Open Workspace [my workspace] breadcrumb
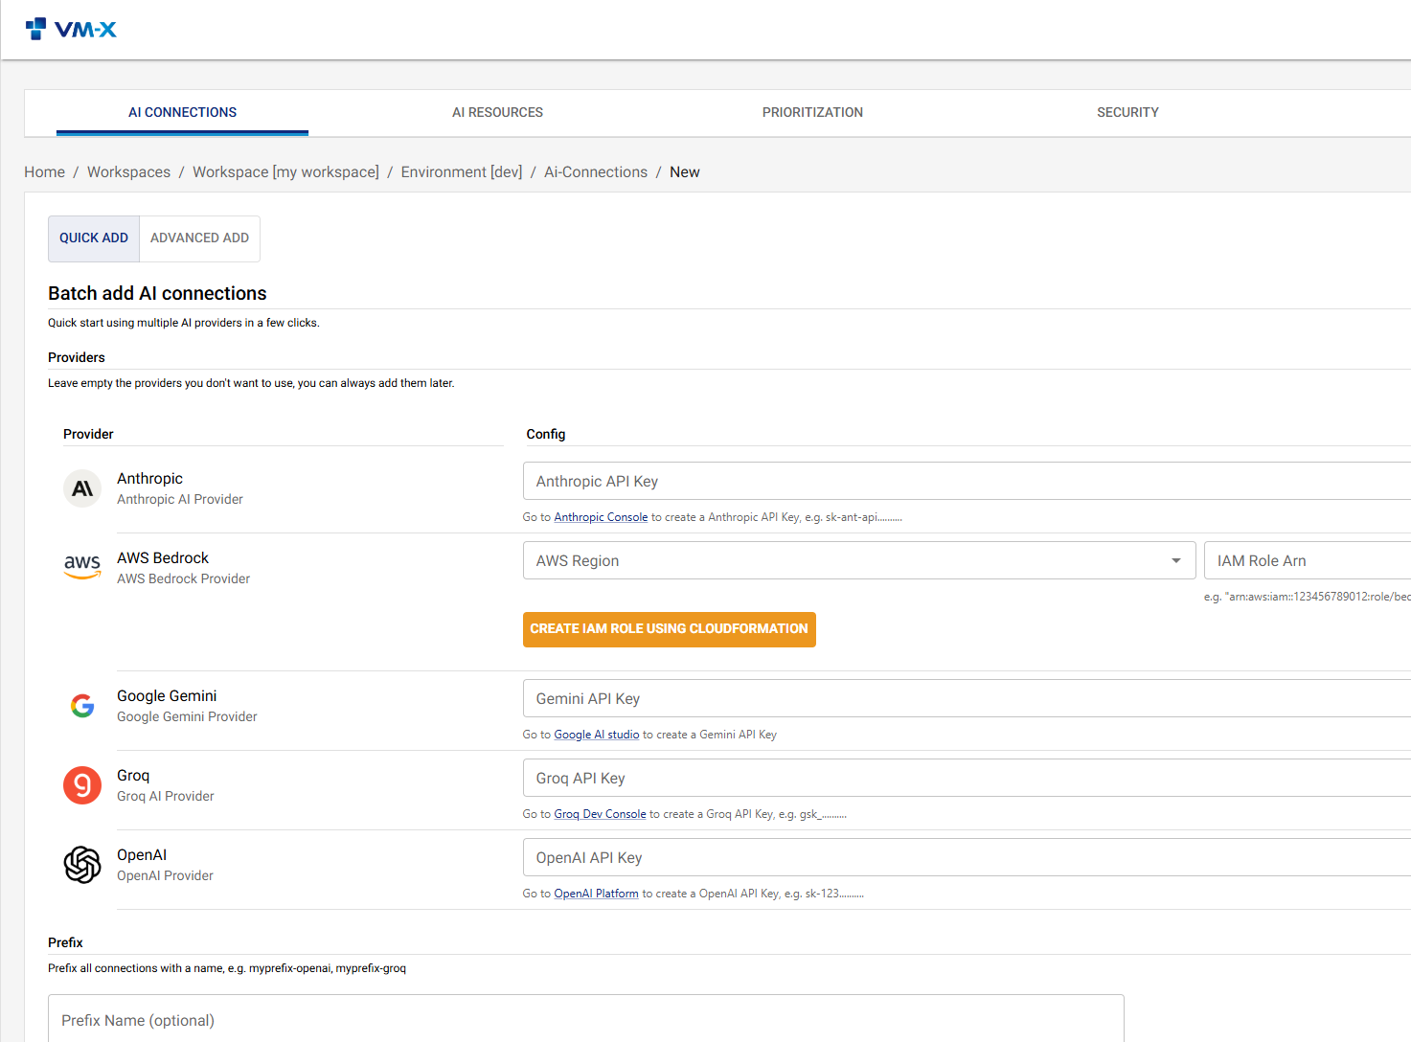The width and height of the screenshot is (1411, 1042). [x=285, y=172]
